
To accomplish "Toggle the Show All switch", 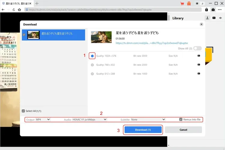I will (x=197, y=48).
